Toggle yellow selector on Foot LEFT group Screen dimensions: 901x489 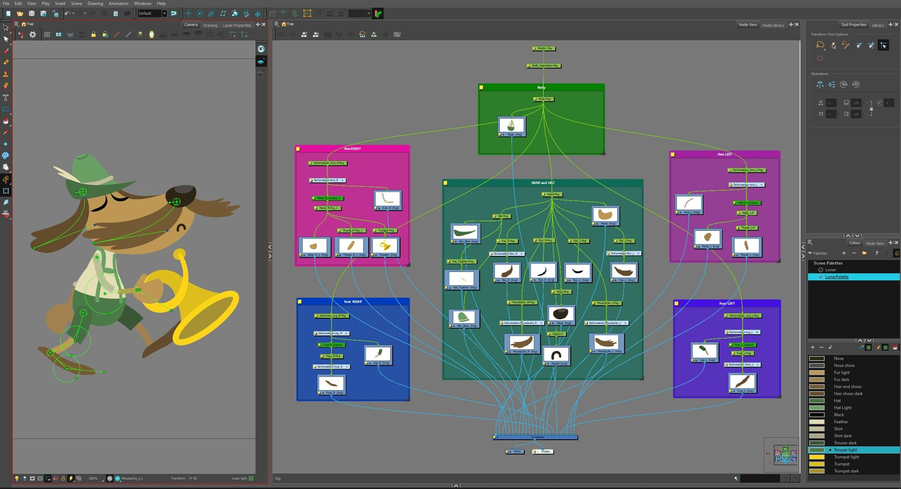[676, 304]
